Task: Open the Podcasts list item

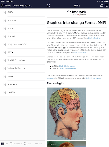Action: tap(23, 84)
